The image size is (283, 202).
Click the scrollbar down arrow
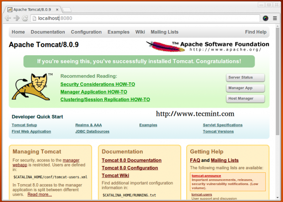pos(278,198)
